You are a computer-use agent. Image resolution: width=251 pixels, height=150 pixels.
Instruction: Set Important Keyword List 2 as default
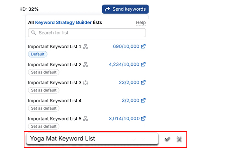[x=44, y=72]
